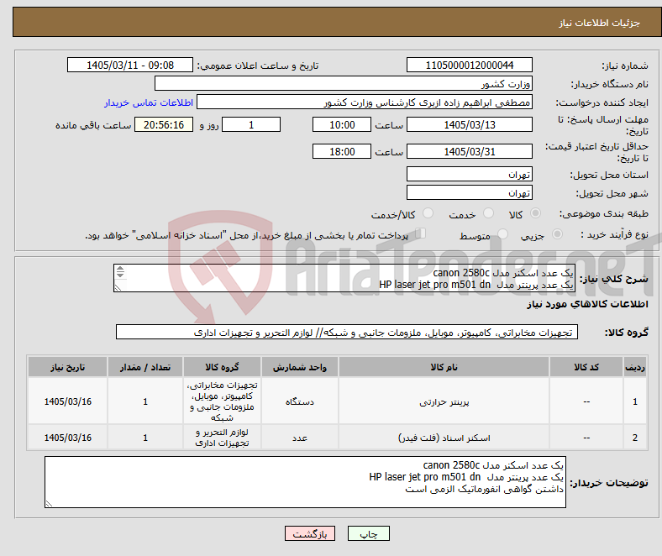This screenshot has width=662, height=556.
Task: Click the اسکنر اسناد (فلت فیدر) item cell
Action: 444,438
